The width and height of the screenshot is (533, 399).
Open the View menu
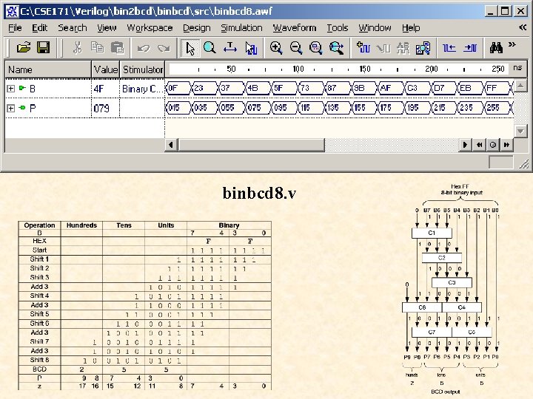(x=107, y=28)
